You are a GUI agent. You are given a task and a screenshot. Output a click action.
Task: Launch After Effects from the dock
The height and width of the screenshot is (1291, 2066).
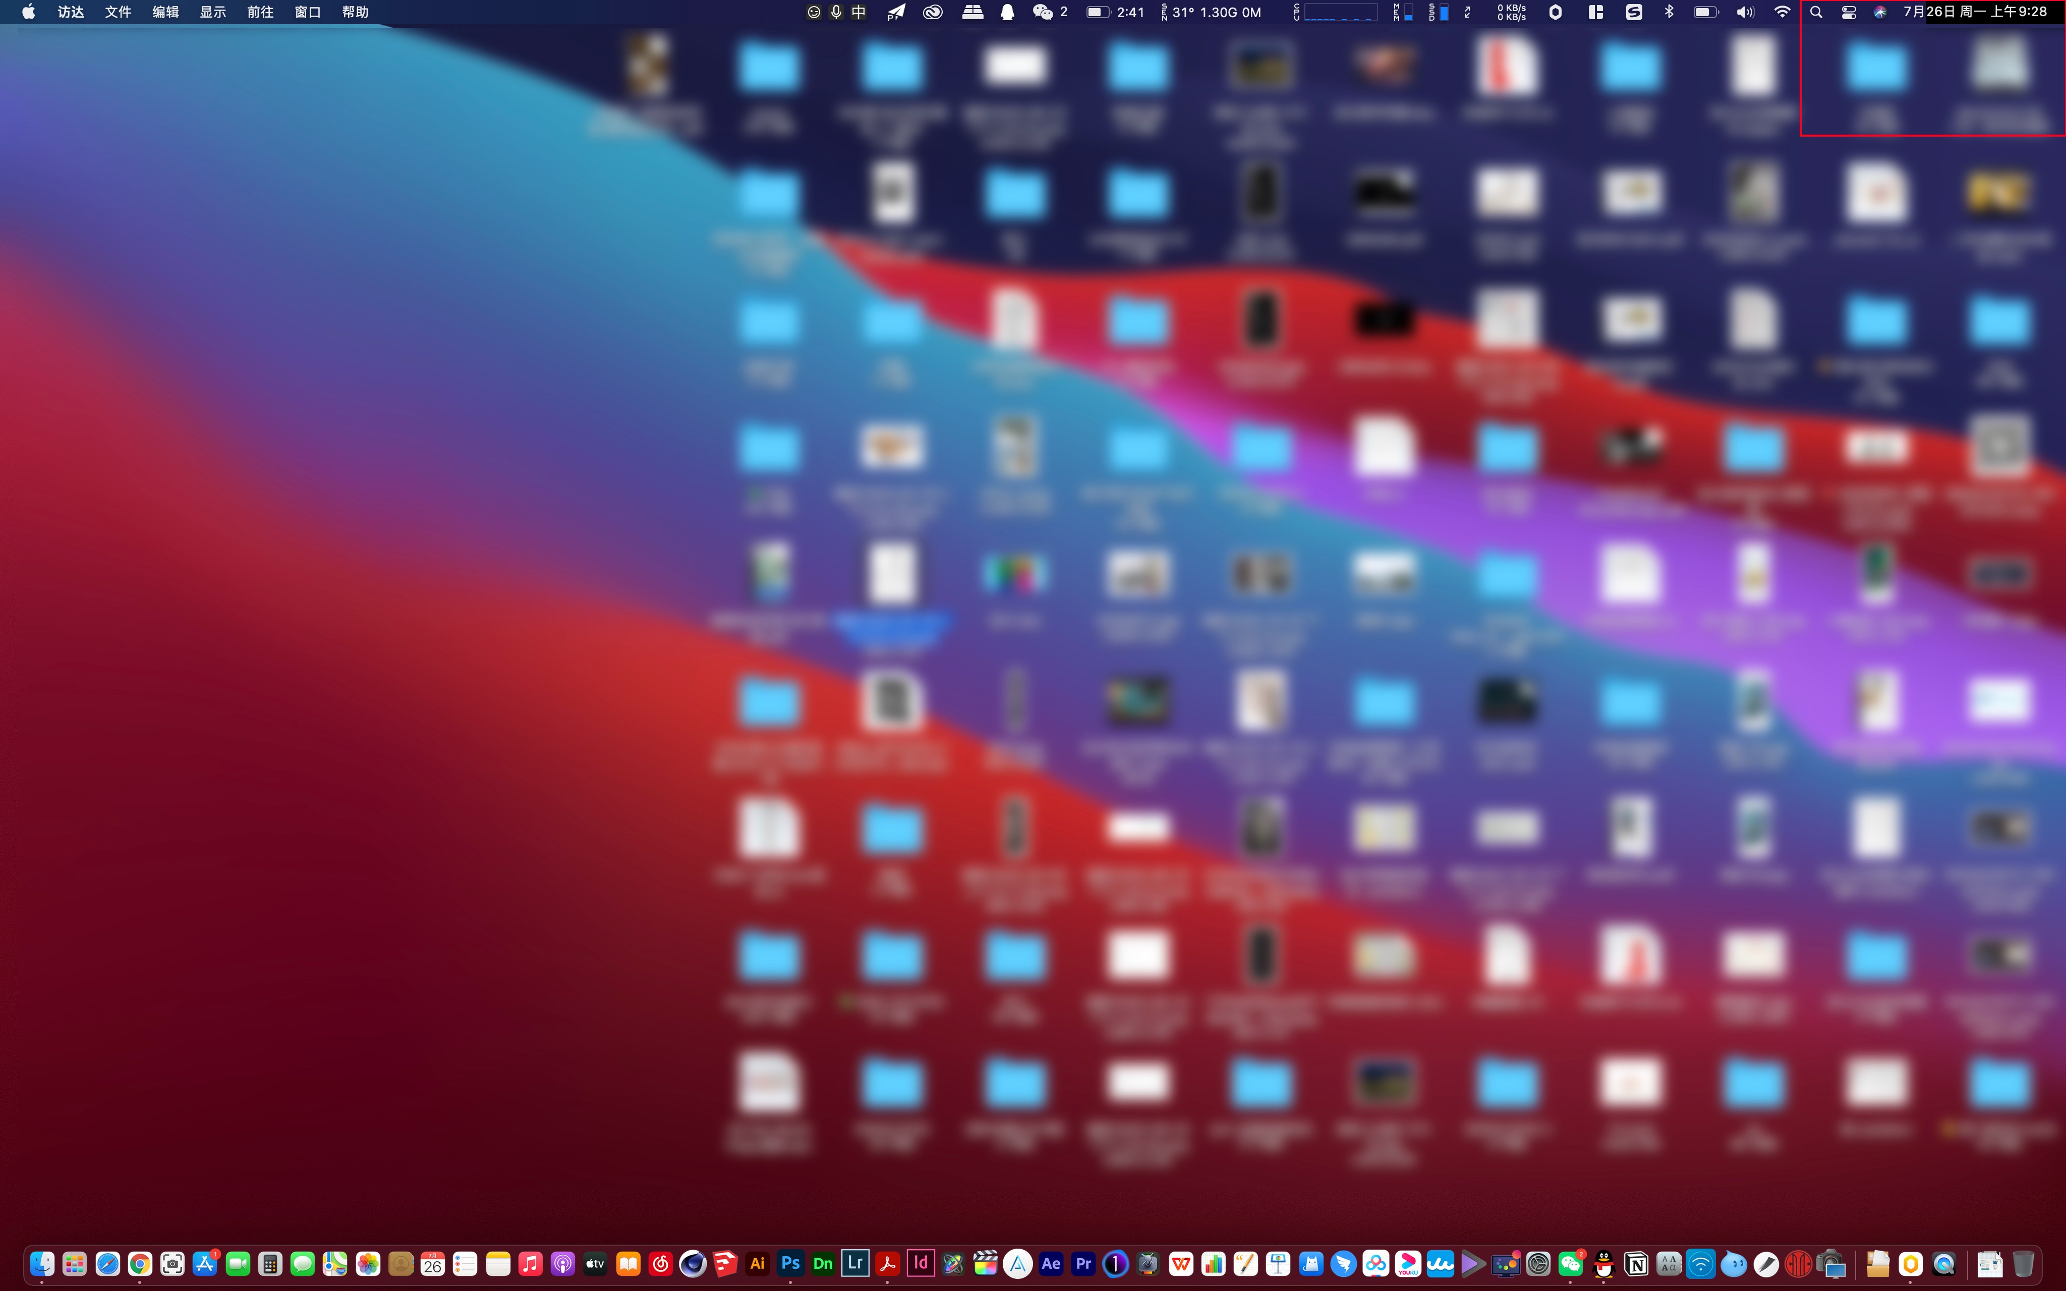click(1051, 1263)
